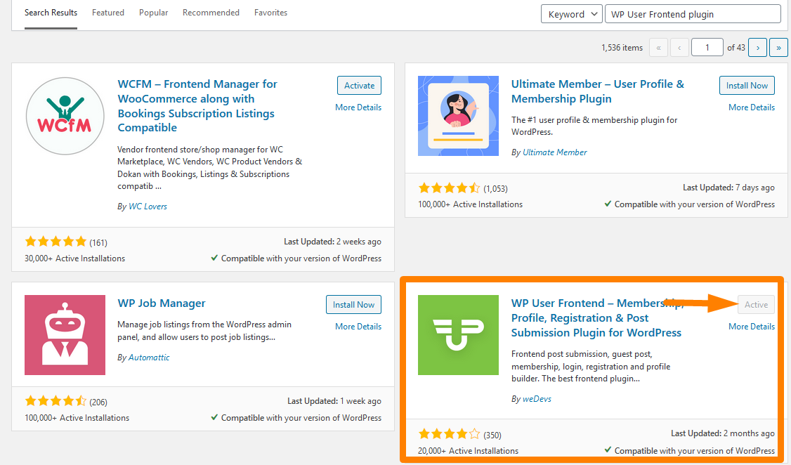Open the WCFM Frontend Manager title link
The width and height of the screenshot is (791, 465).
(197, 106)
